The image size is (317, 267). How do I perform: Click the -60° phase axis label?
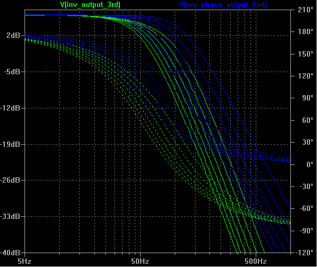[x=305, y=208]
